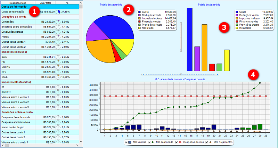Viewport: 278px width, 148px height.
Task: Click table scrollbar down arrow
Action: click(81, 142)
